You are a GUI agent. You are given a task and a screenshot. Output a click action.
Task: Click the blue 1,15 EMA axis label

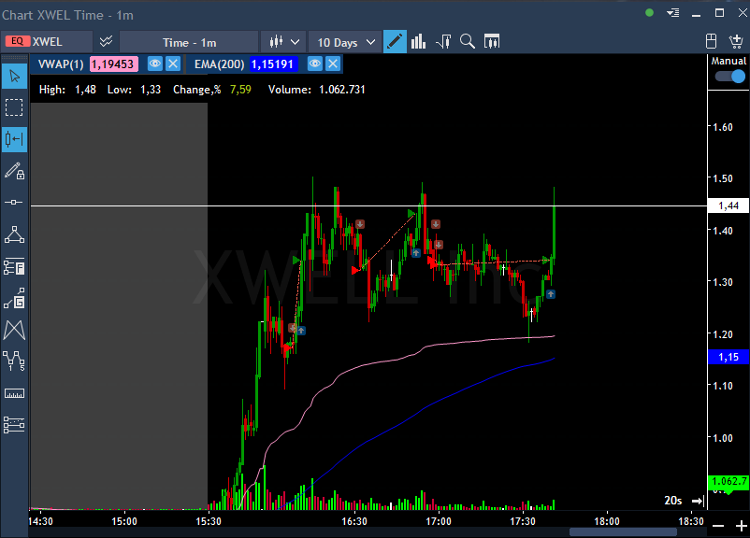click(x=728, y=357)
